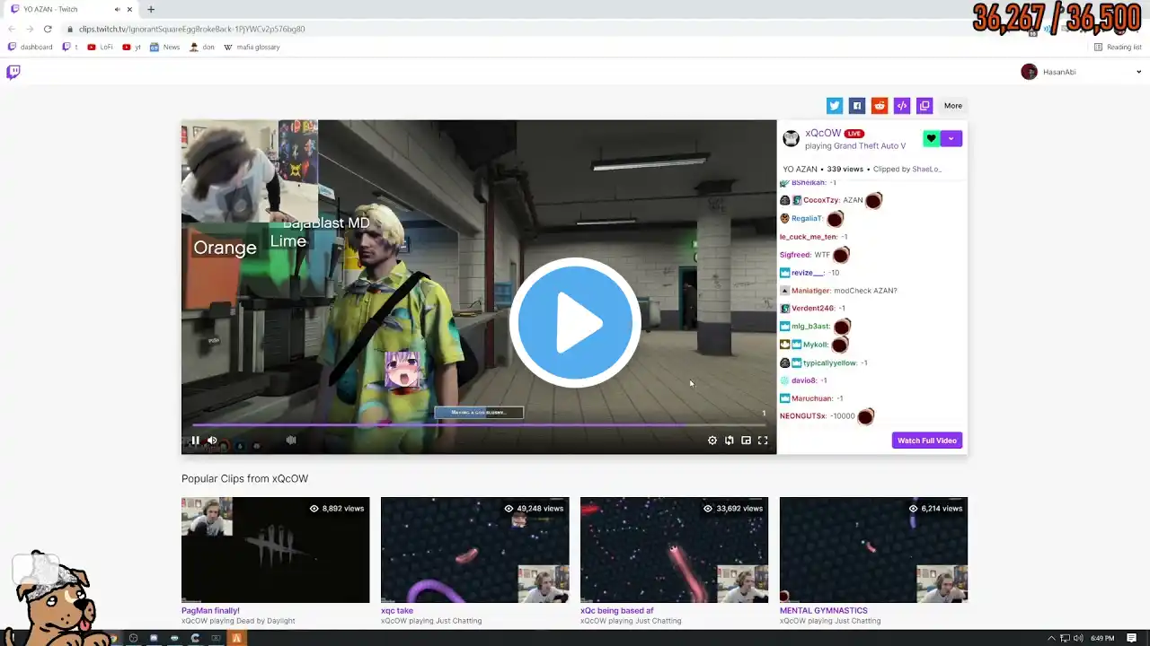The width and height of the screenshot is (1150, 646).
Task: Share the clip on Reddit
Action: [880, 106]
